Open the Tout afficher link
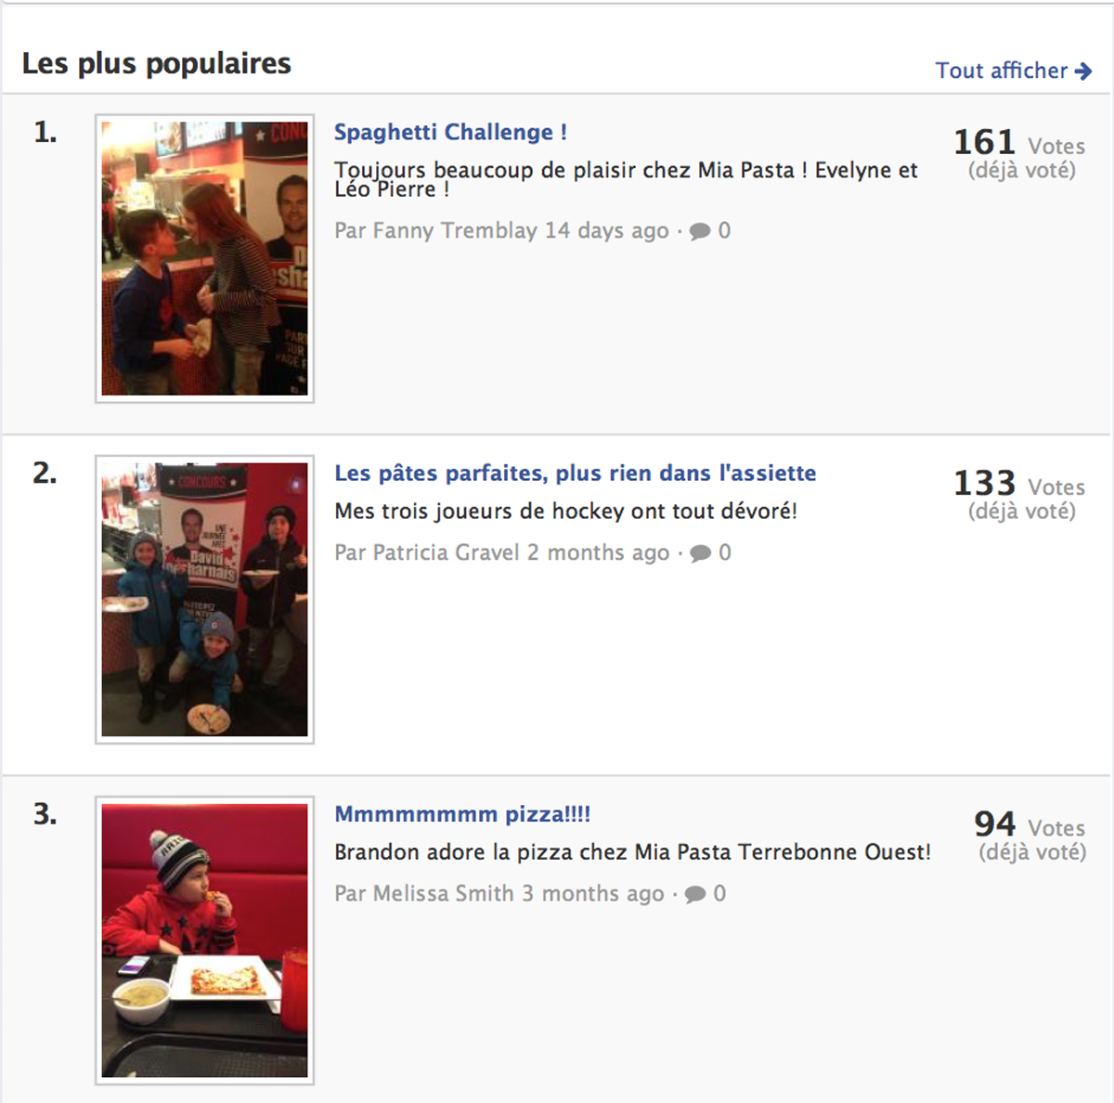Viewport: 1114px width, 1103px height. tap(1013, 71)
